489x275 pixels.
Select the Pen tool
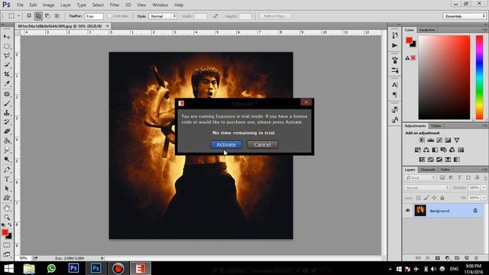point(7,170)
